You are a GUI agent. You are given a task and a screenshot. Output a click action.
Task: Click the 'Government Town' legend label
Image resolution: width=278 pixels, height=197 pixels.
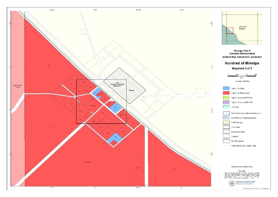click(238, 132)
